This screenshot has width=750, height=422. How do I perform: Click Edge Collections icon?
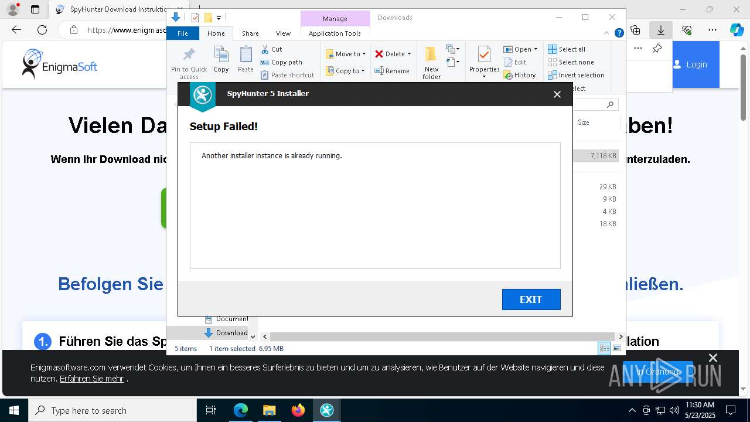(x=635, y=30)
